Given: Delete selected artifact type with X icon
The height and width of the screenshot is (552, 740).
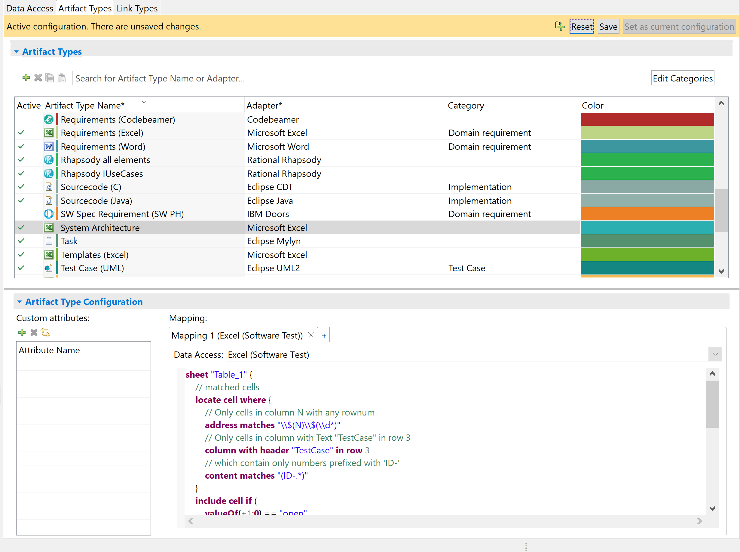Looking at the screenshot, I should pos(38,78).
